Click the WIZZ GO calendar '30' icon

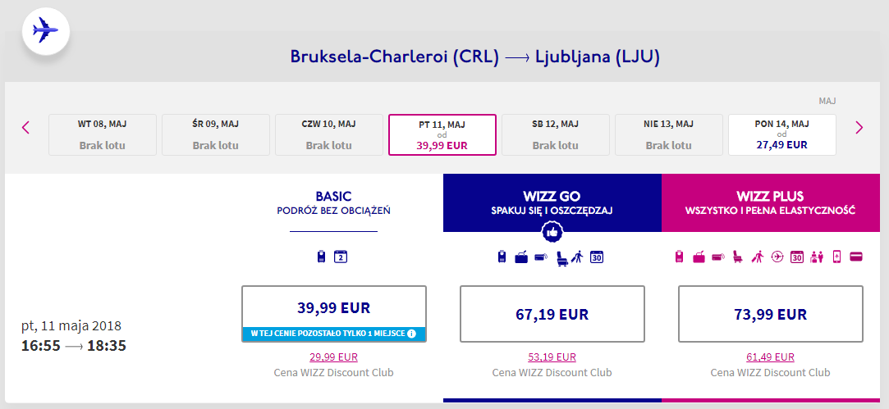click(597, 257)
